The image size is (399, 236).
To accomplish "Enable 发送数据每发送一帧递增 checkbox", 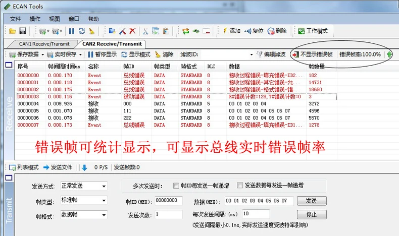I will [239, 186].
